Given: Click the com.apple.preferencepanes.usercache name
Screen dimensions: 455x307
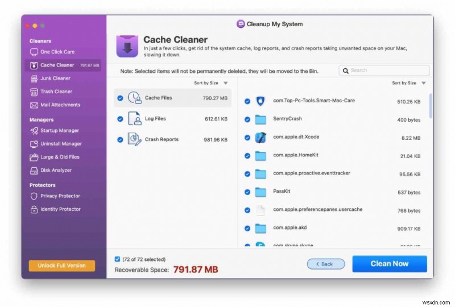Looking at the screenshot, I should [x=318, y=210].
